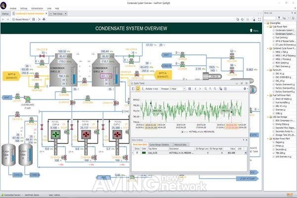
Task: Click the refresh icon in top-right toolbar
Action: [242, 19]
